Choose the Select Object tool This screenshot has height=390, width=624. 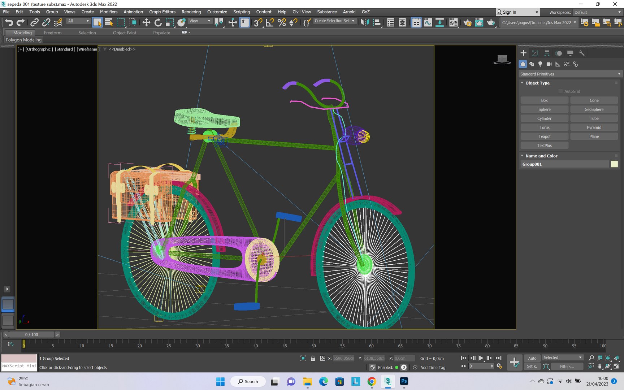[x=97, y=22]
